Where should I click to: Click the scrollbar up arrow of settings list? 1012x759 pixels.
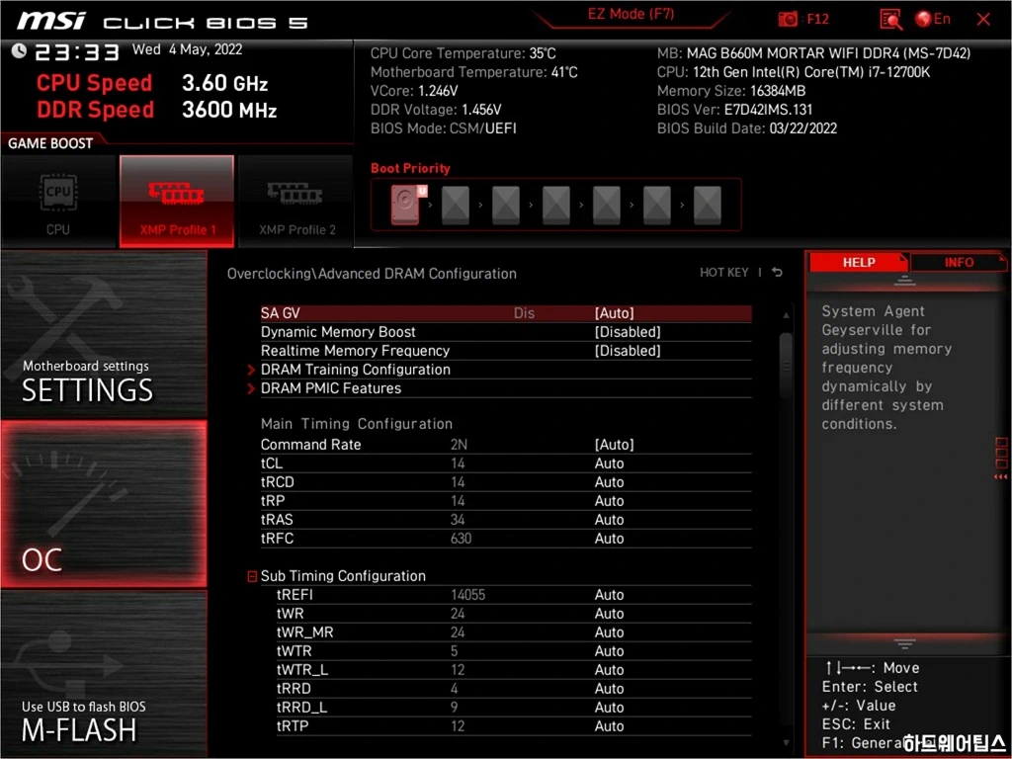[x=786, y=315]
